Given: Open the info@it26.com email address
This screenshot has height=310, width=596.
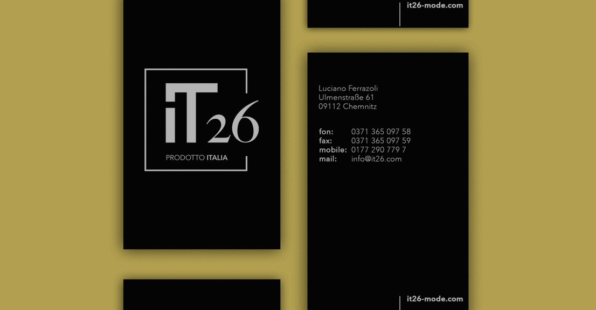Looking at the screenshot, I should point(376,159).
